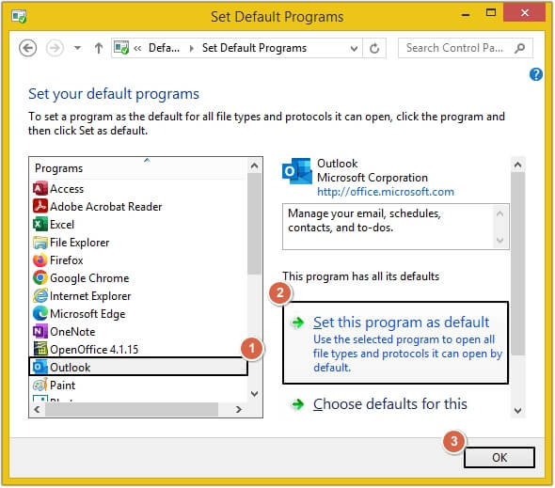
Task: Click the OK button
Action: 499,458
